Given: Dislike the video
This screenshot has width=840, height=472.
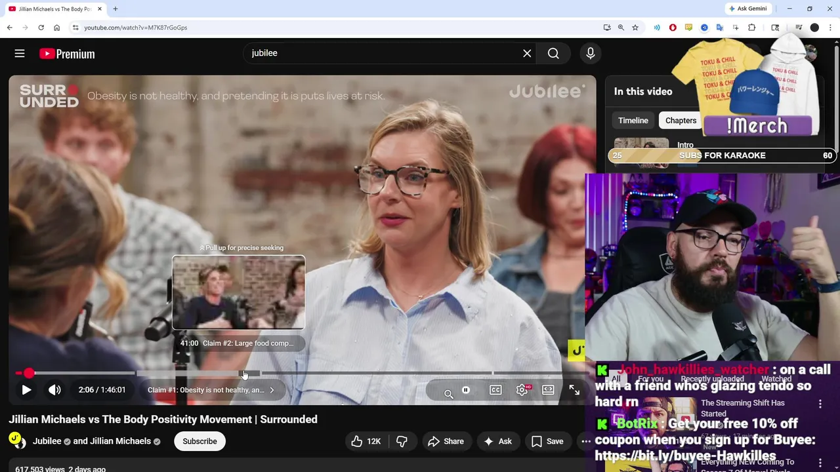Looking at the screenshot, I should [402, 441].
